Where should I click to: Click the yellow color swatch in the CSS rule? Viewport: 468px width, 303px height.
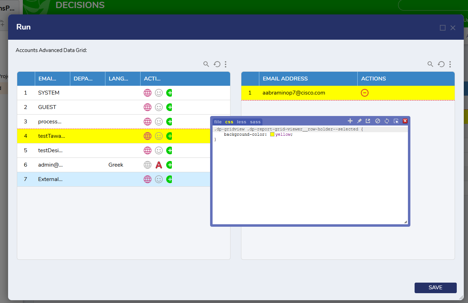click(272, 134)
